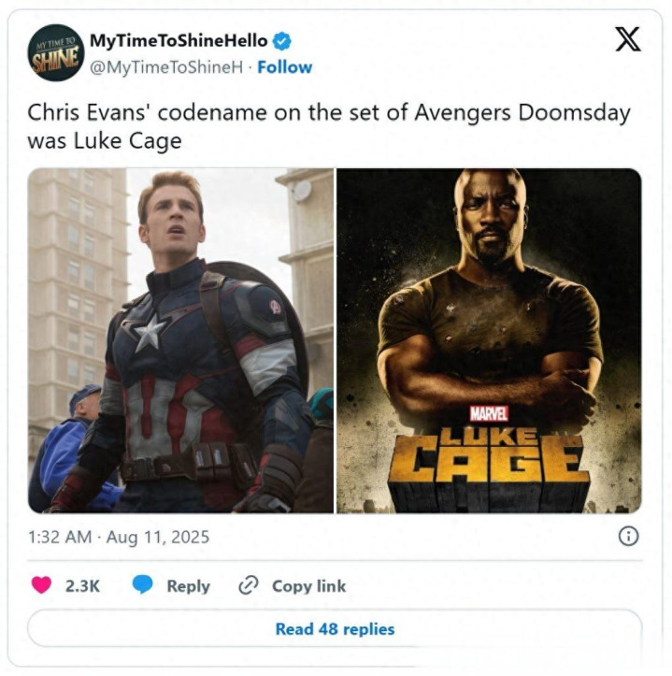Click the Copy link text label
This screenshot has width=672, height=676.
(x=309, y=586)
